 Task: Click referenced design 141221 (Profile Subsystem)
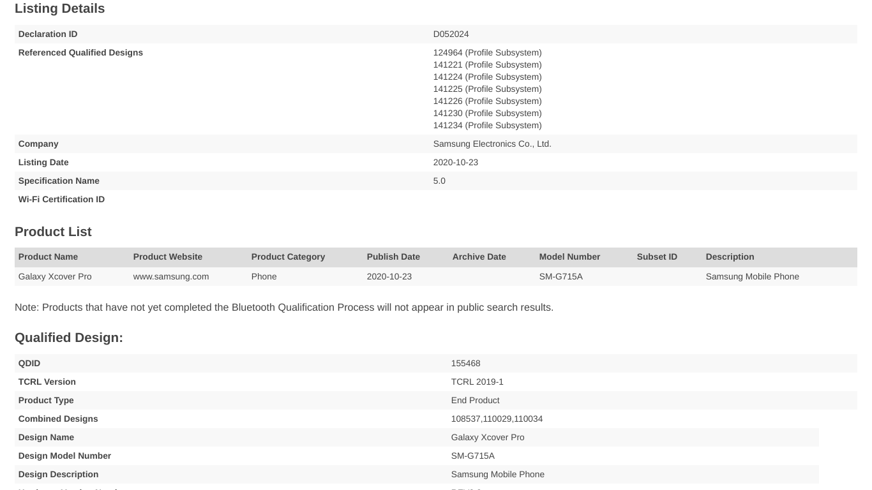click(487, 64)
